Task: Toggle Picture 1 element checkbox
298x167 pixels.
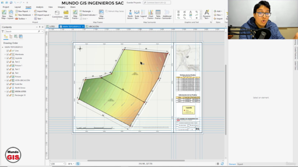Action: [x=7, y=65]
